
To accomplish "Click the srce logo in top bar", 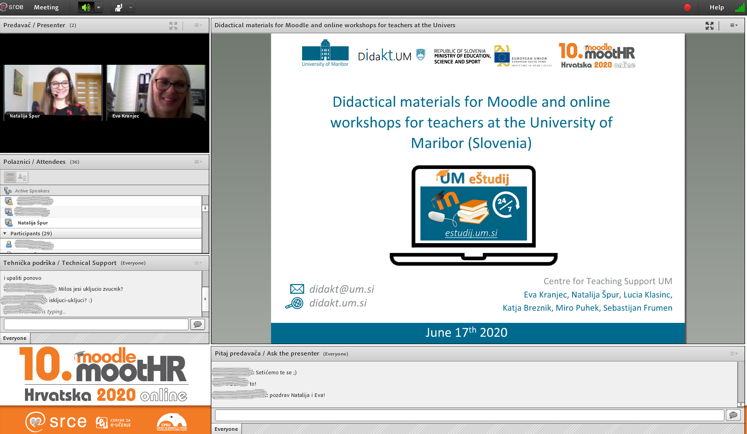I will click(12, 7).
